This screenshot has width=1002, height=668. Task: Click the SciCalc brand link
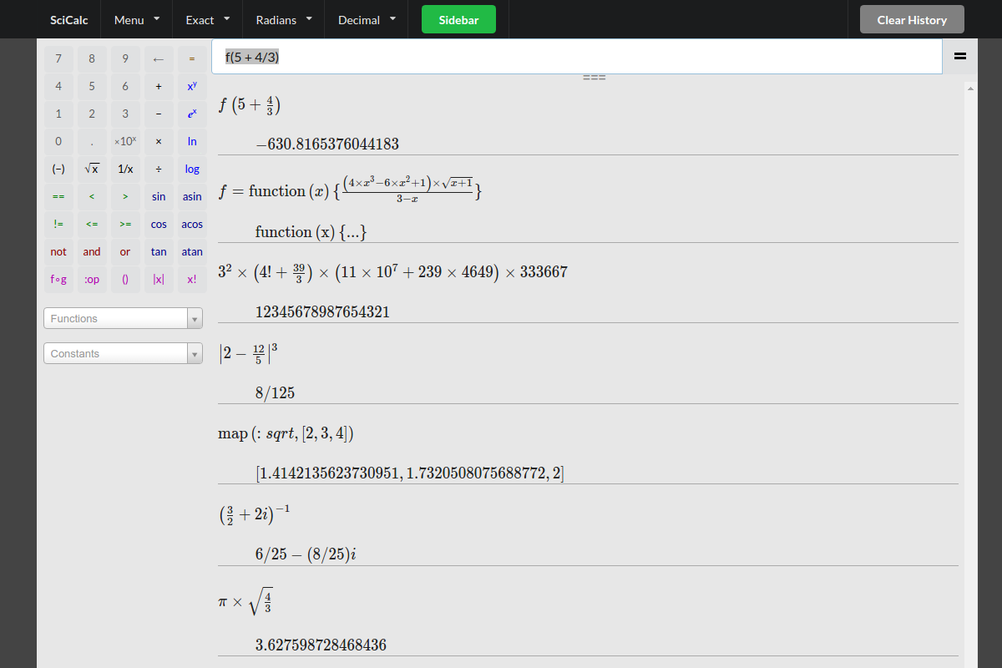click(69, 19)
